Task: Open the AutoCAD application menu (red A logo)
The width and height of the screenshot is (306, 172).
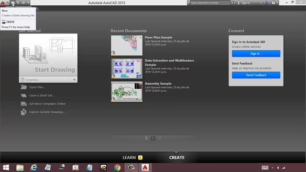Action: [x=3, y=3]
